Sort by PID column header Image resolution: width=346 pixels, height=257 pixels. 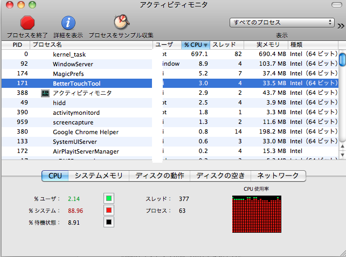(x=16, y=45)
